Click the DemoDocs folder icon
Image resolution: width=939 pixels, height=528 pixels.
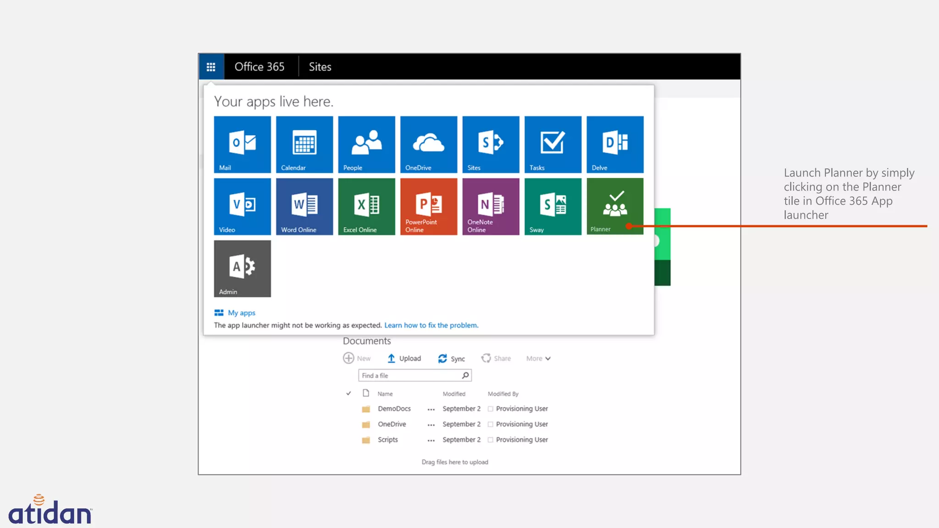(x=366, y=409)
